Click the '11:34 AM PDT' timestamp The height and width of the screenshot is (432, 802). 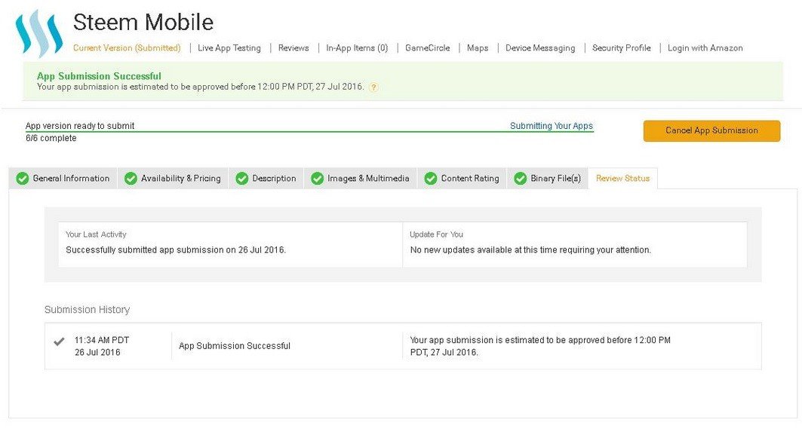pyautogui.click(x=102, y=341)
